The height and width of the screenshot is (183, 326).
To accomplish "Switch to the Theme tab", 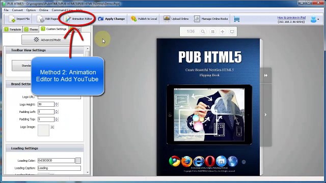I will click(31, 29).
